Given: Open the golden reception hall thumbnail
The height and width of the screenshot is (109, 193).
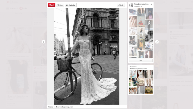Looking at the screenshot, I should click(149, 90).
